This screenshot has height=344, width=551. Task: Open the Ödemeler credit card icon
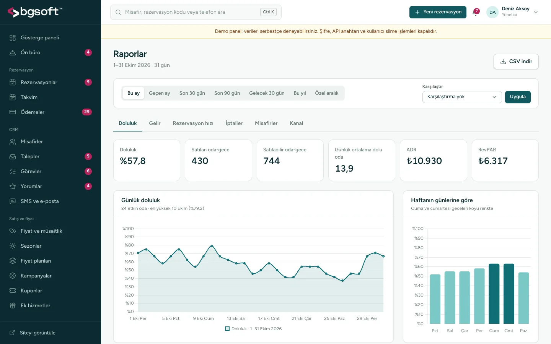[13, 112]
